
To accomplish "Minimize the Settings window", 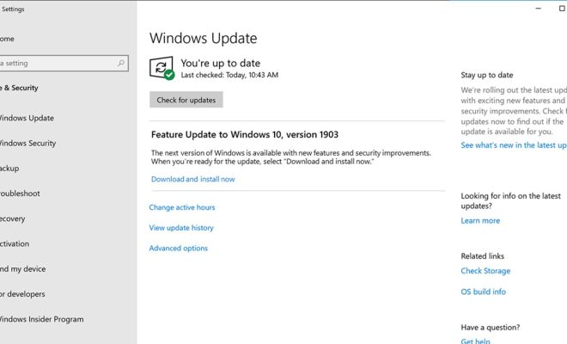I will [x=539, y=9].
